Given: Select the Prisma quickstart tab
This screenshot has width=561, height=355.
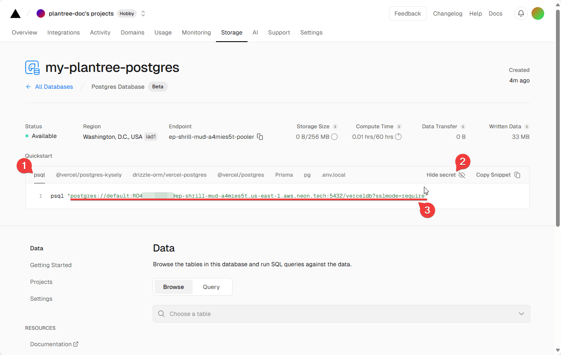Looking at the screenshot, I should pyautogui.click(x=284, y=175).
